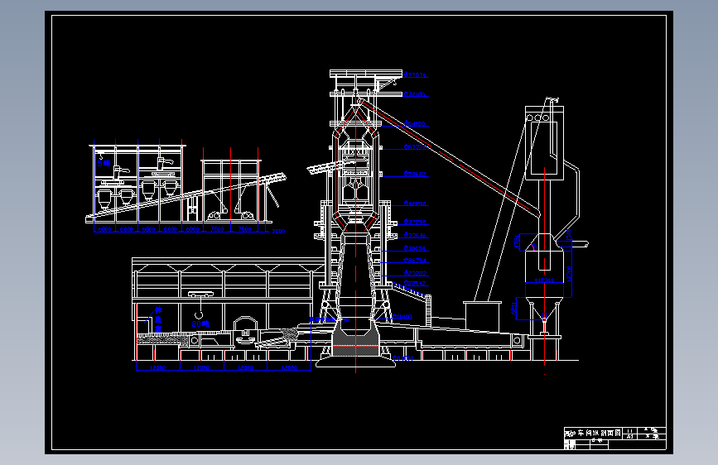This screenshot has width=718, height=465.
Task: Click the 72100 elevation label
Action: (x=416, y=94)
